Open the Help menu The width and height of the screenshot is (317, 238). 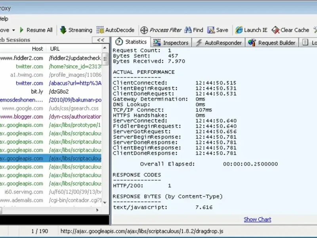[x=4, y=19]
